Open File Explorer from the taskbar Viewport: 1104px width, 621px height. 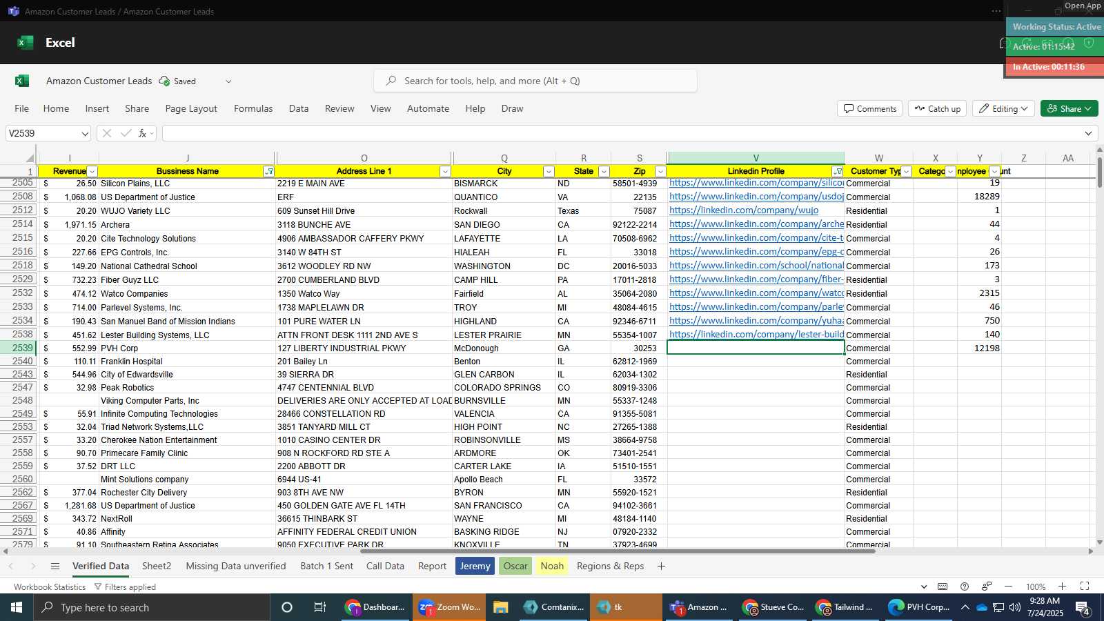point(501,607)
